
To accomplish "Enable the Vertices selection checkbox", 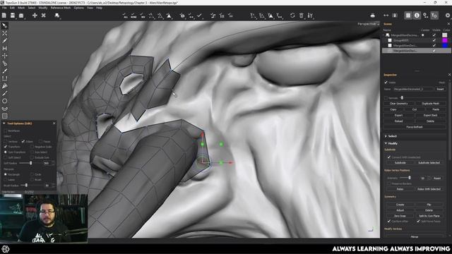I will coord(6,141).
